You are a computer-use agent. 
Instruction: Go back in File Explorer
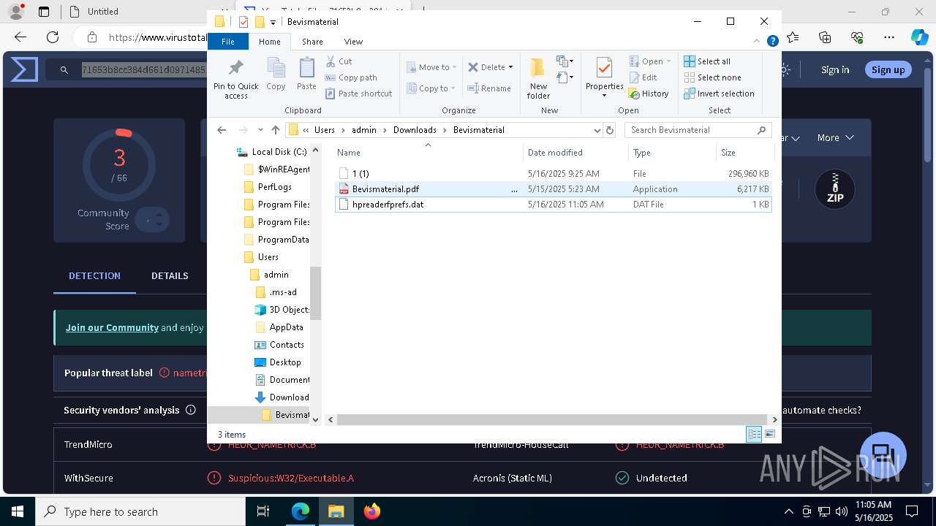[x=222, y=130]
